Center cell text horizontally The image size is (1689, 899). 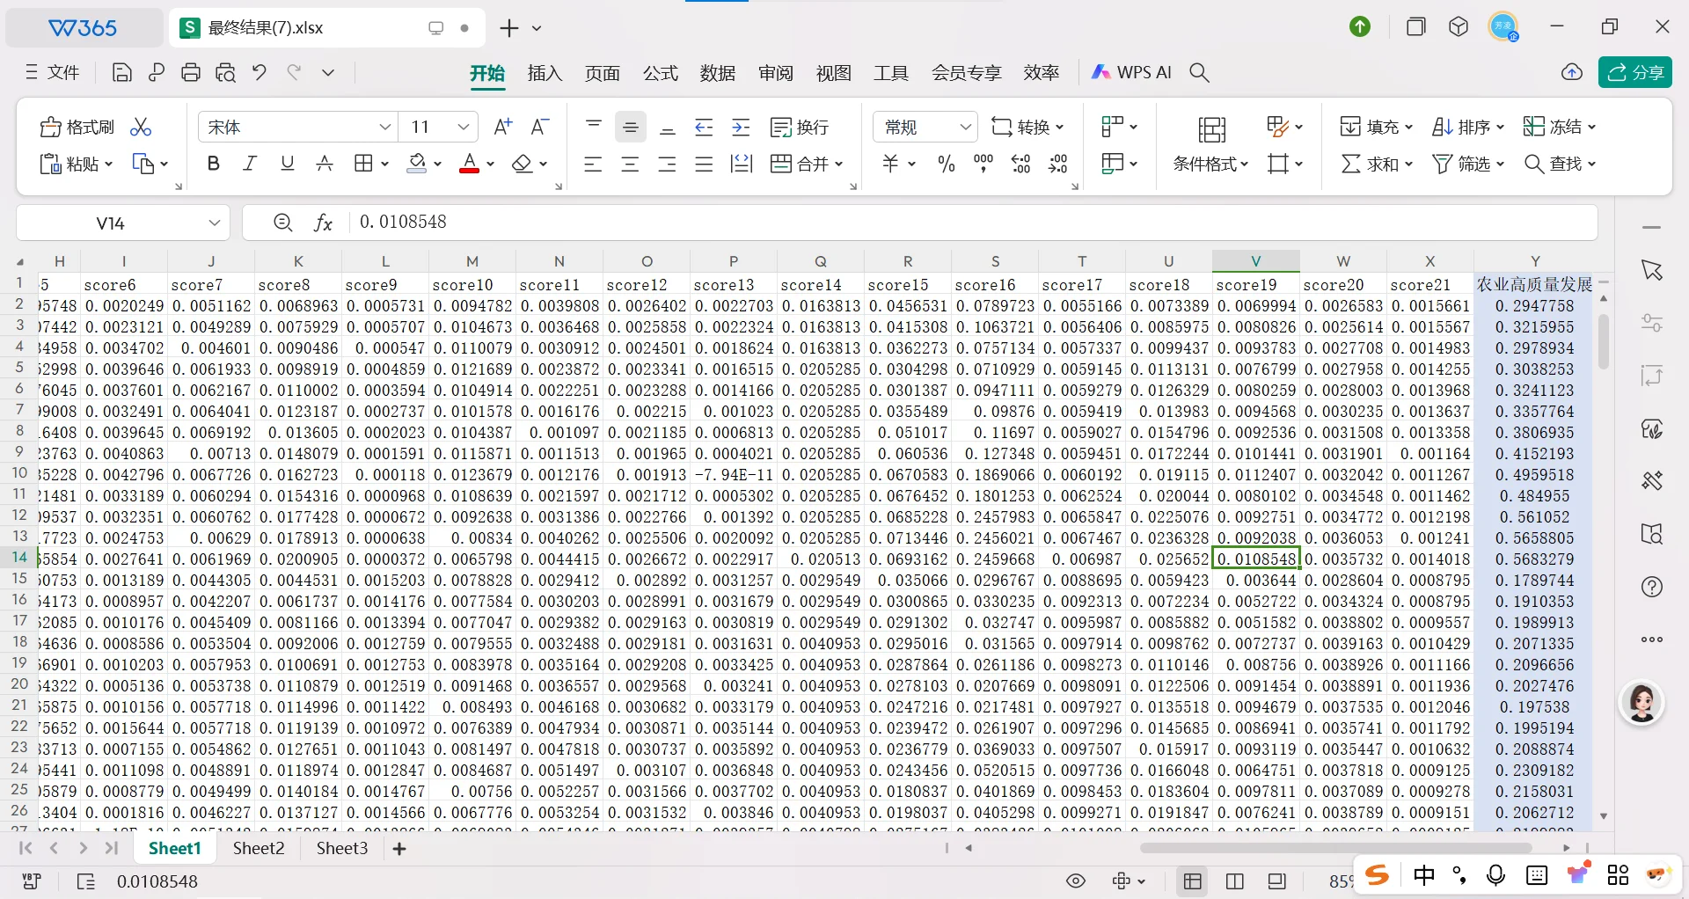[630, 164]
